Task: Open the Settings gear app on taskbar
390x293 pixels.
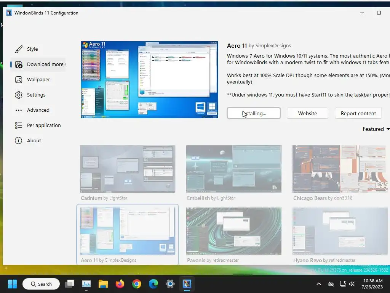Action: 170,284
